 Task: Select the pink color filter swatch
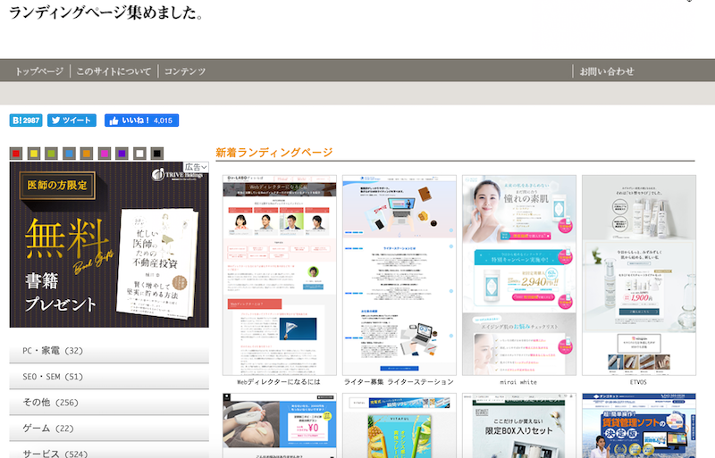[104, 154]
